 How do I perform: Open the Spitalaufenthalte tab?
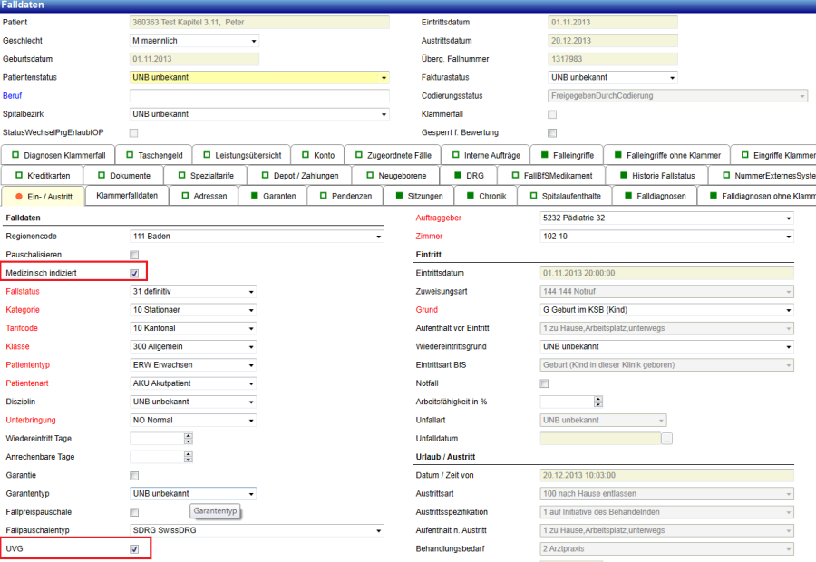pos(565,196)
